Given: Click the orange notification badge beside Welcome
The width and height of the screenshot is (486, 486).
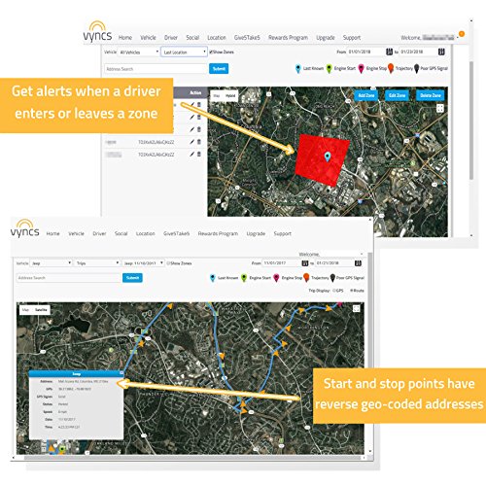Looking at the screenshot, I should (462, 34).
